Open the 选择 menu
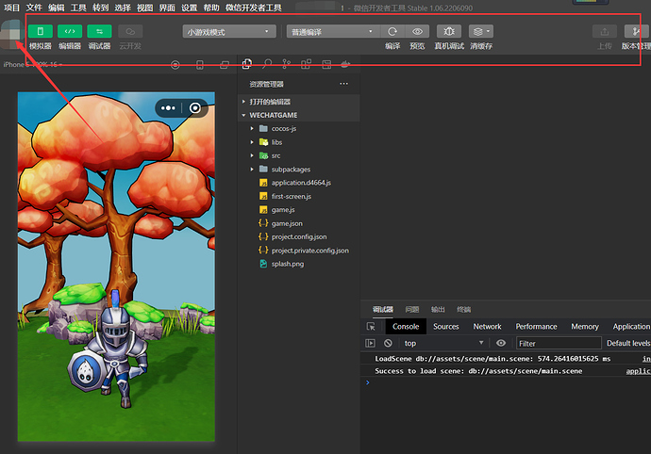The image size is (651, 454). [x=123, y=8]
